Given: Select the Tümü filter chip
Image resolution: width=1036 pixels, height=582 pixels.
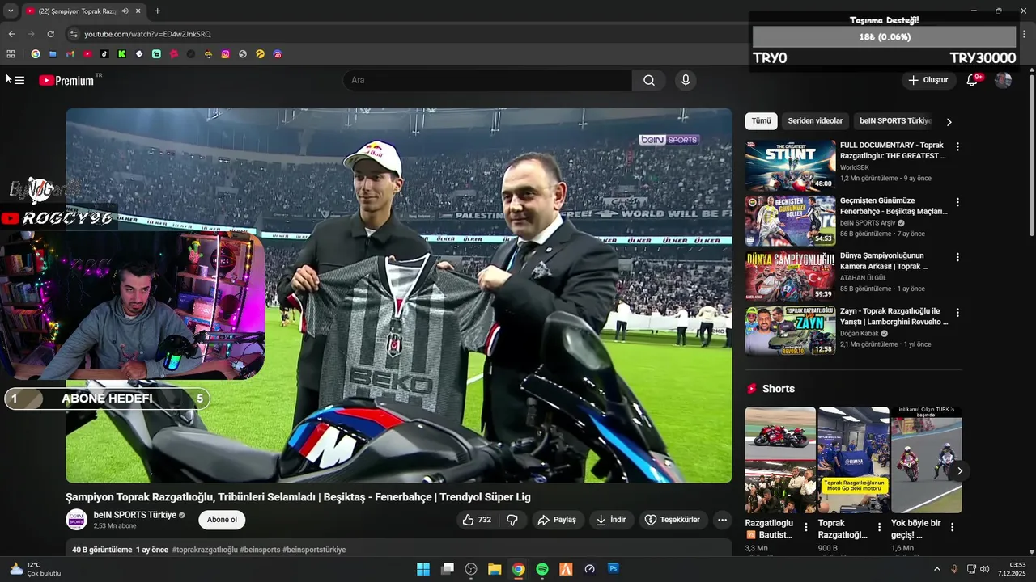Looking at the screenshot, I should [x=761, y=121].
